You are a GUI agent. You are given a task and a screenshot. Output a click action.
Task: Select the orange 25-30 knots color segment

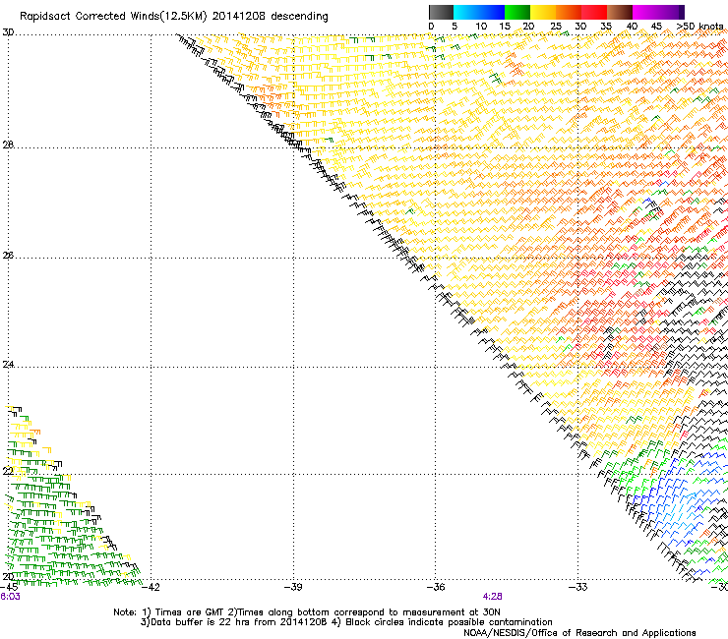click(569, 12)
